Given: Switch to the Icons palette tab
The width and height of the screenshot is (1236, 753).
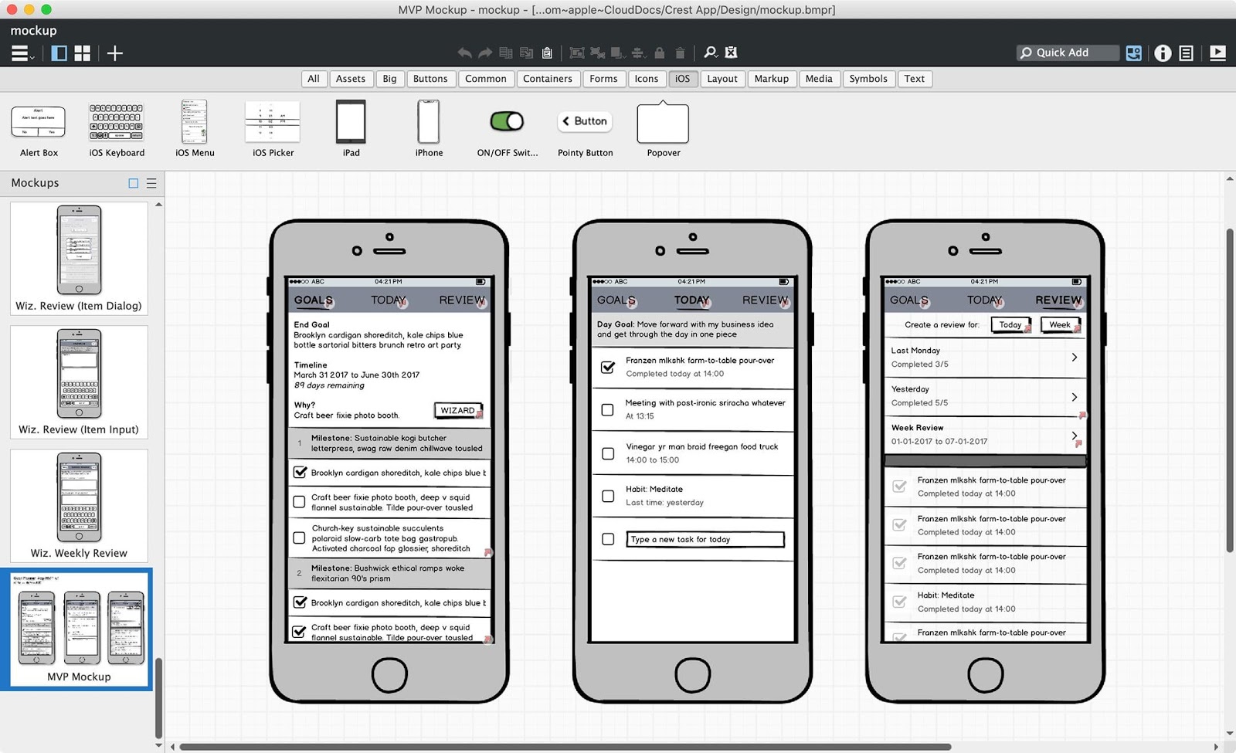Looking at the screenshot, I should coord(647,79).
